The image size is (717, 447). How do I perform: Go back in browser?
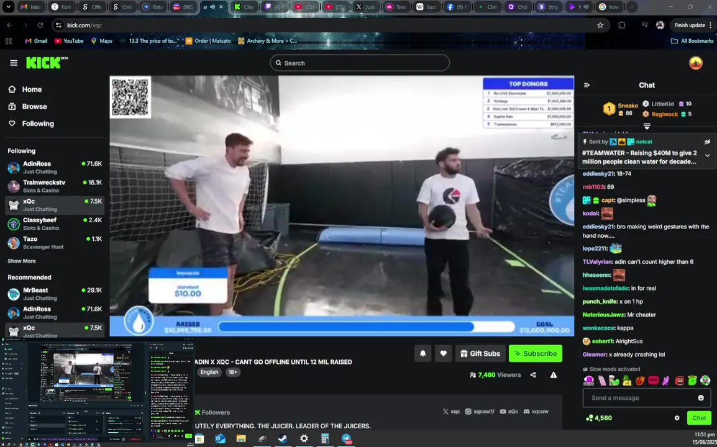9,25
